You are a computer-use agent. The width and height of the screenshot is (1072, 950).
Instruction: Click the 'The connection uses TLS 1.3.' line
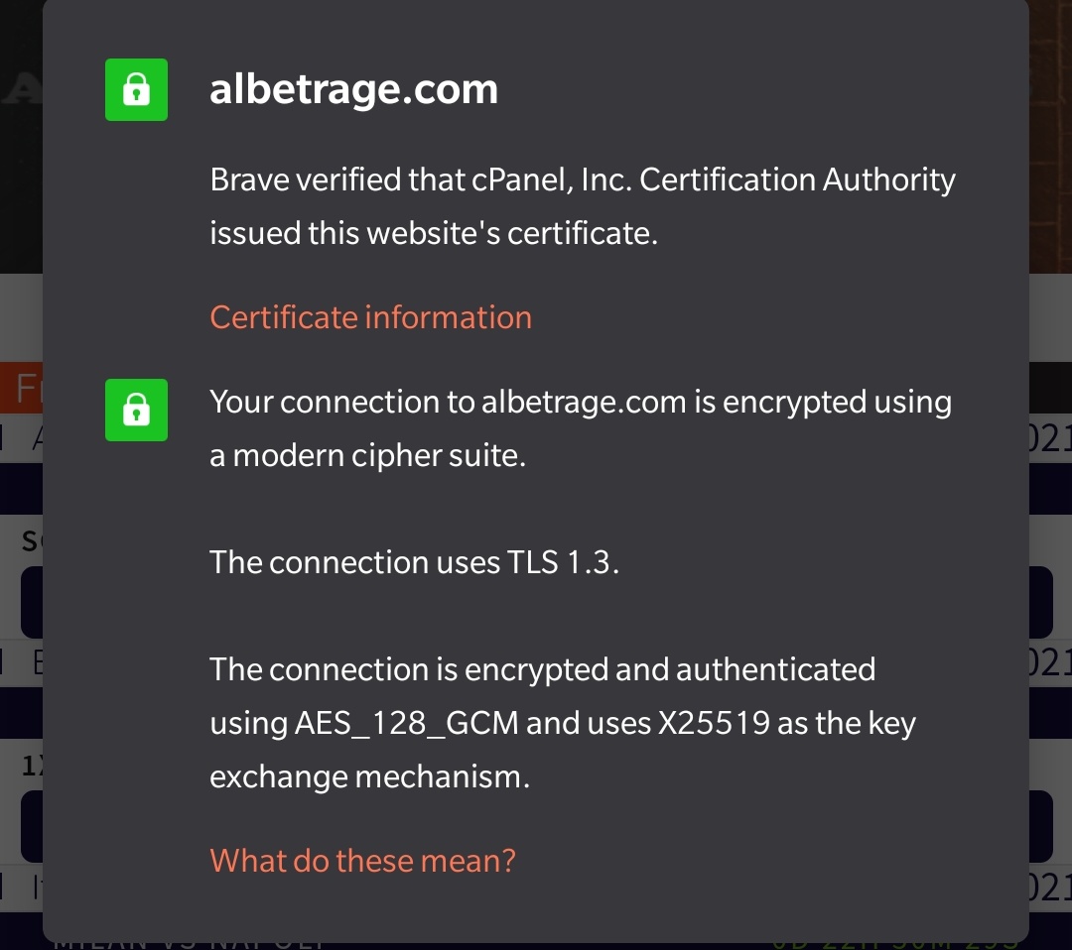(414, 562)
